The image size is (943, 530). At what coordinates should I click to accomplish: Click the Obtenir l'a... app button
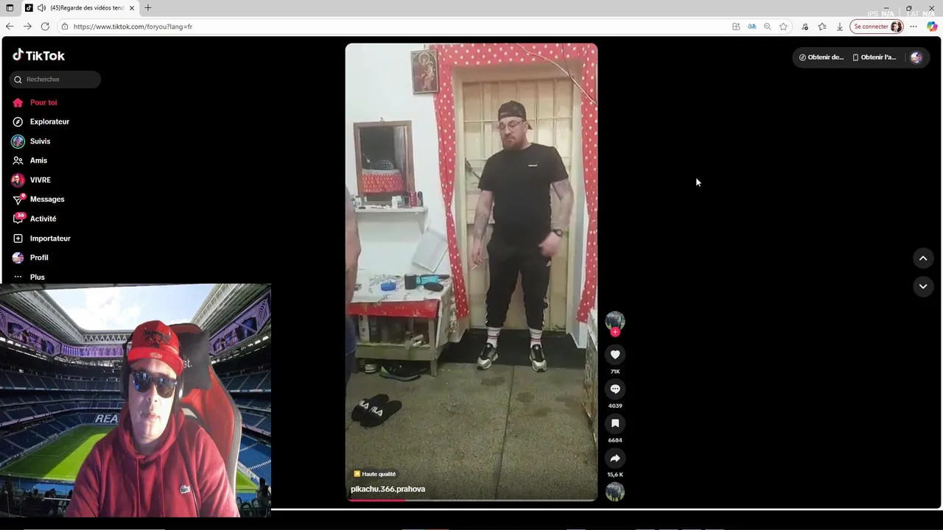874,57
